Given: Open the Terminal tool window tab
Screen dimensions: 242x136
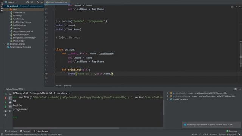Looking at the screenshot, I should point(25,131).
